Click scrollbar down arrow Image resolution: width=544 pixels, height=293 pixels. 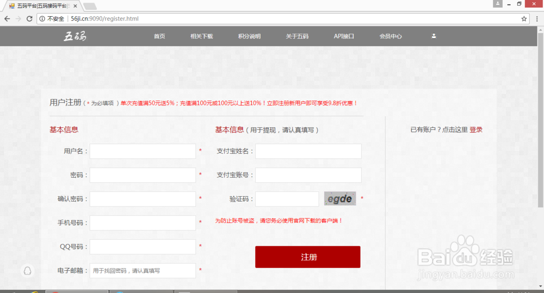541,286
